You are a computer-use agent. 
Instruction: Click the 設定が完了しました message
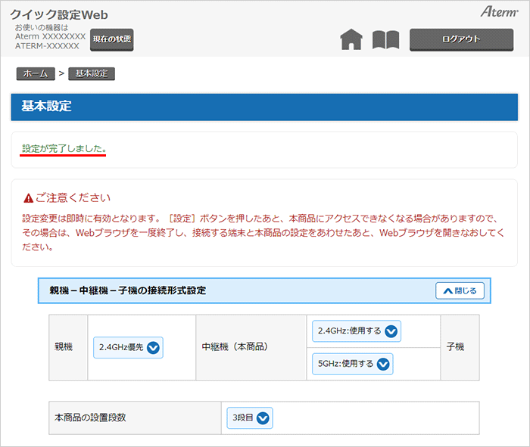coord(64,148)
